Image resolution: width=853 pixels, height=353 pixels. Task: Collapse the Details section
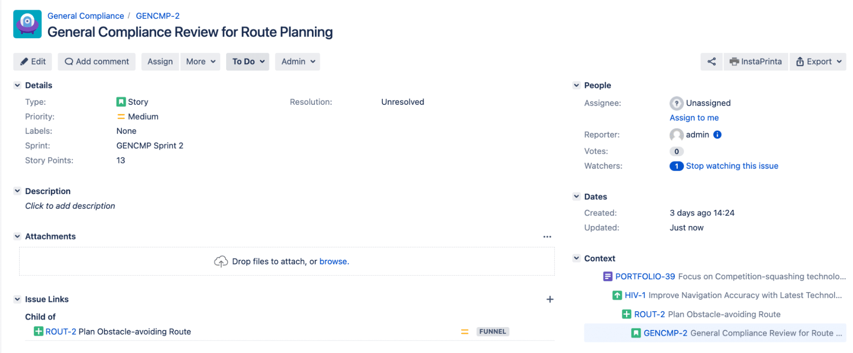pyautogui.click(x=17, y=85)
